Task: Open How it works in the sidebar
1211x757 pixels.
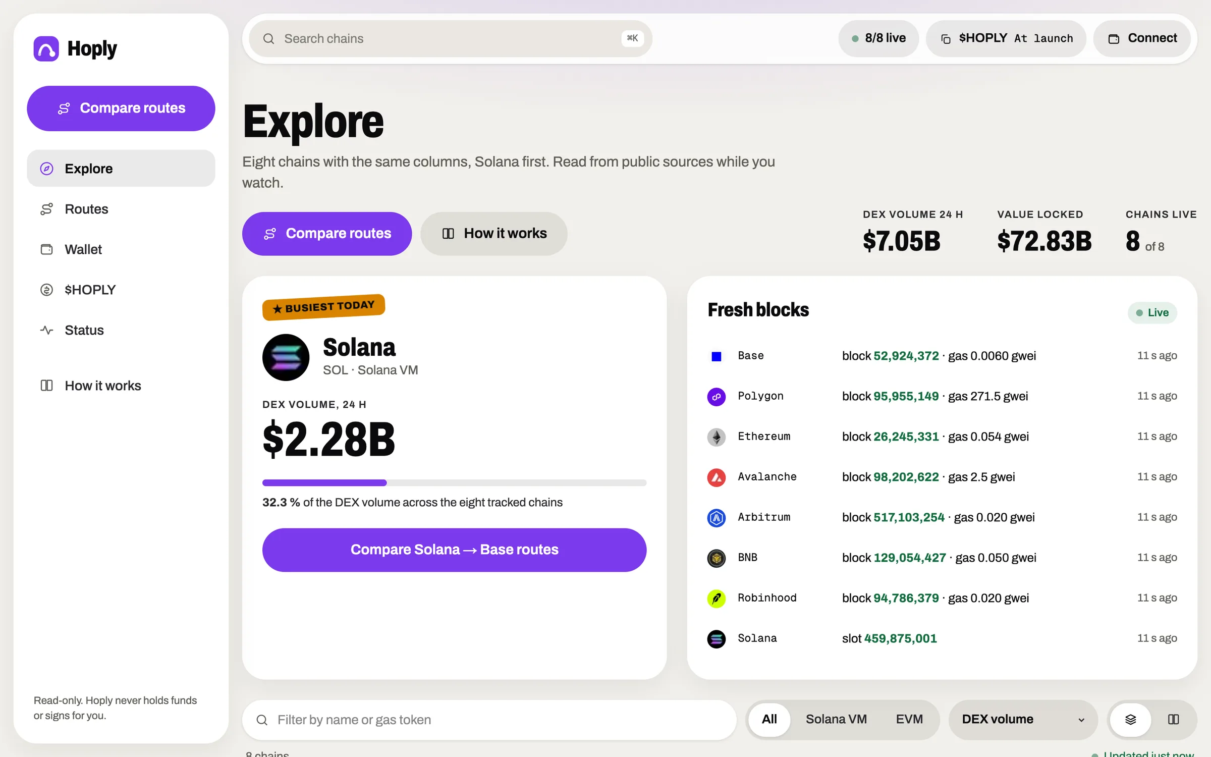Action: point(121,386)
